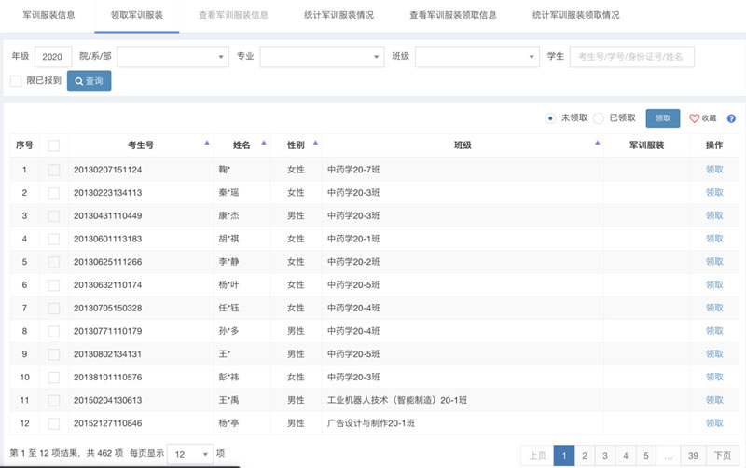Click the 查询 search button
The image size is (746, 468).
(x=89, y=81)
